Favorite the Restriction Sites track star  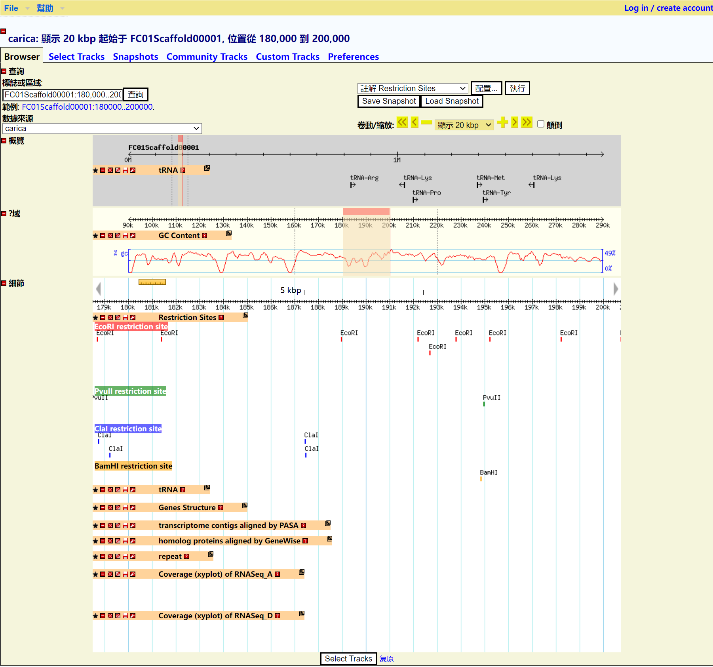95,318
